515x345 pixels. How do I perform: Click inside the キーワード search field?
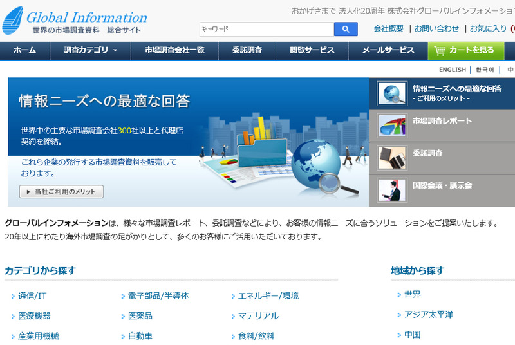(x=267, y=29)
